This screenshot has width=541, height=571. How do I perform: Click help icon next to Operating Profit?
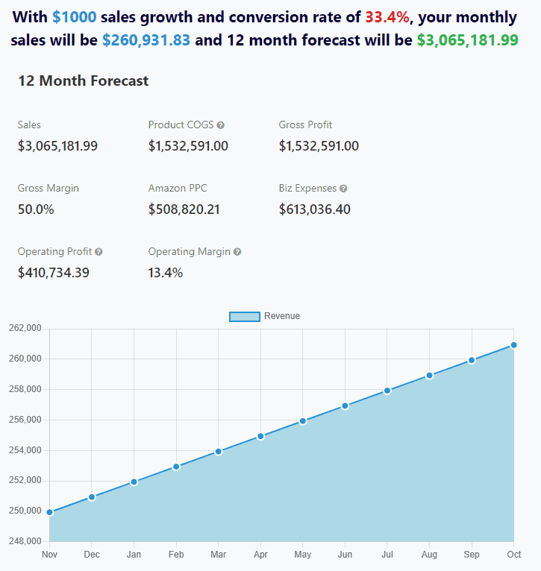point(99,252)
